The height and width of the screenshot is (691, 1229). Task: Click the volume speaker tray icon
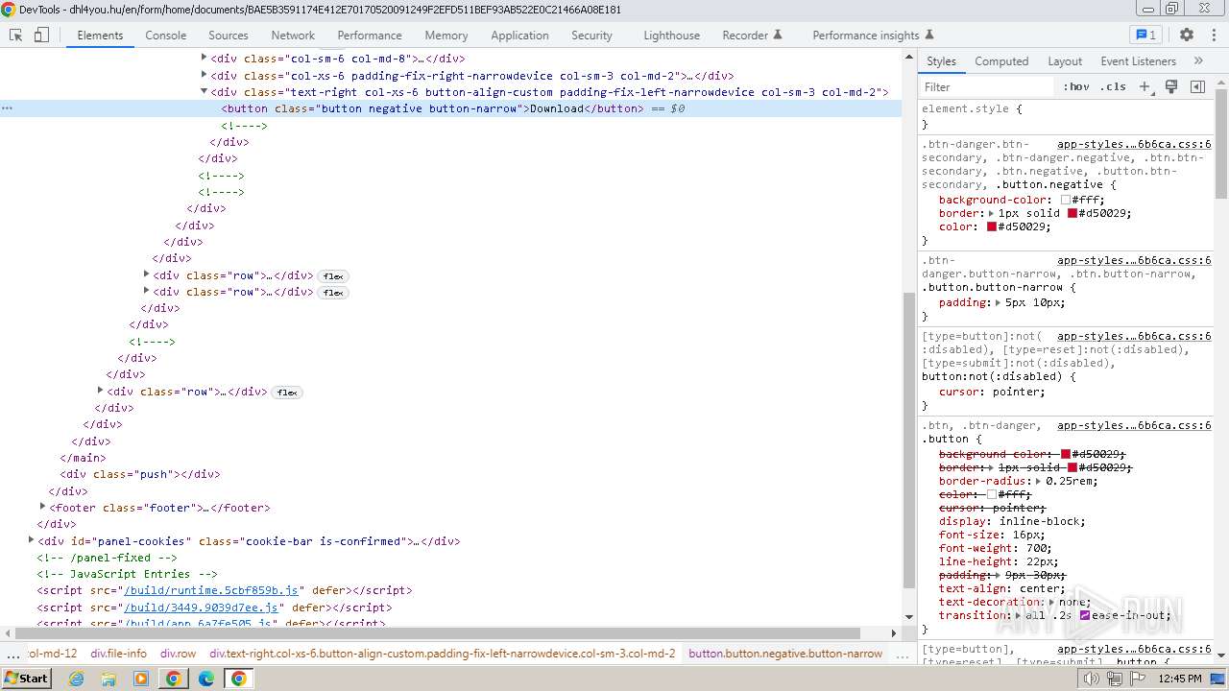[1090, 679]
